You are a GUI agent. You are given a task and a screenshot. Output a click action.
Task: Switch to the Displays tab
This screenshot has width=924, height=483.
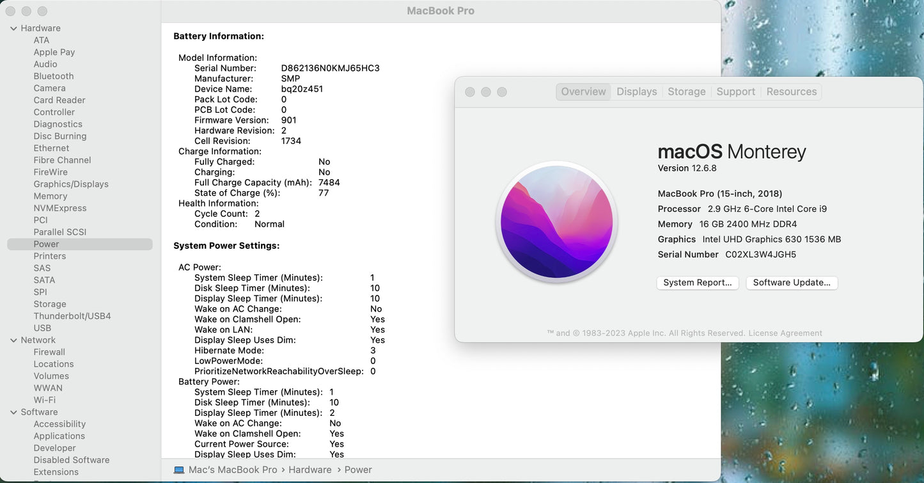pos(636,91)
